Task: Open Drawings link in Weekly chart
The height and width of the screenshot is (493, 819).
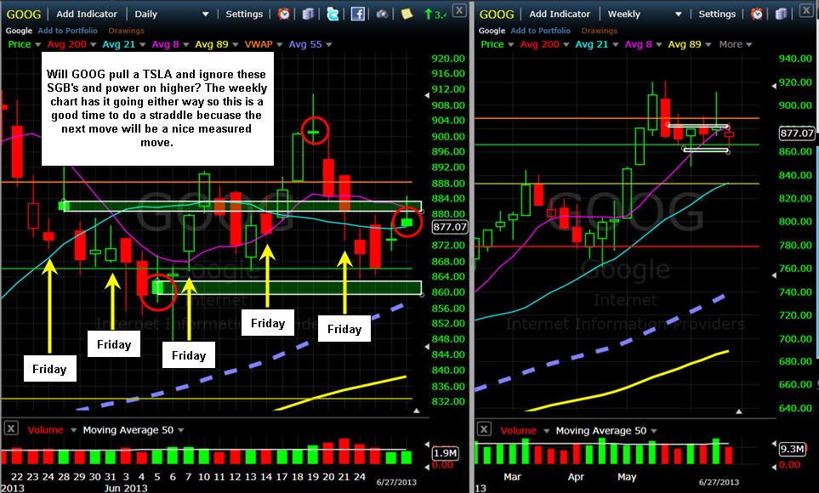Action: pyautogui.click(x=599, y=31)
